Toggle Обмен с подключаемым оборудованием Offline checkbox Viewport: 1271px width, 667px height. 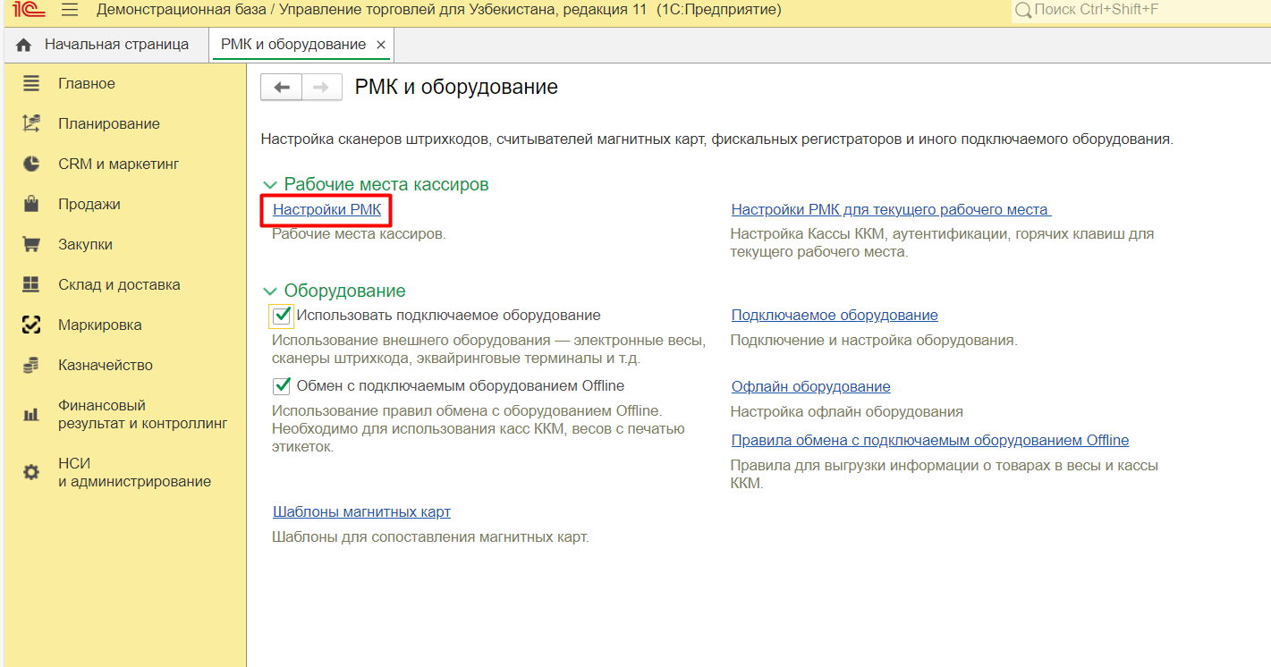282,386
